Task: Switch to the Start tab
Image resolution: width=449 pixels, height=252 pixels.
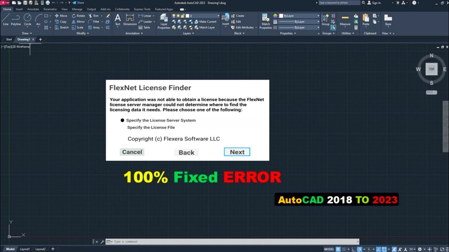Action: 9,40
